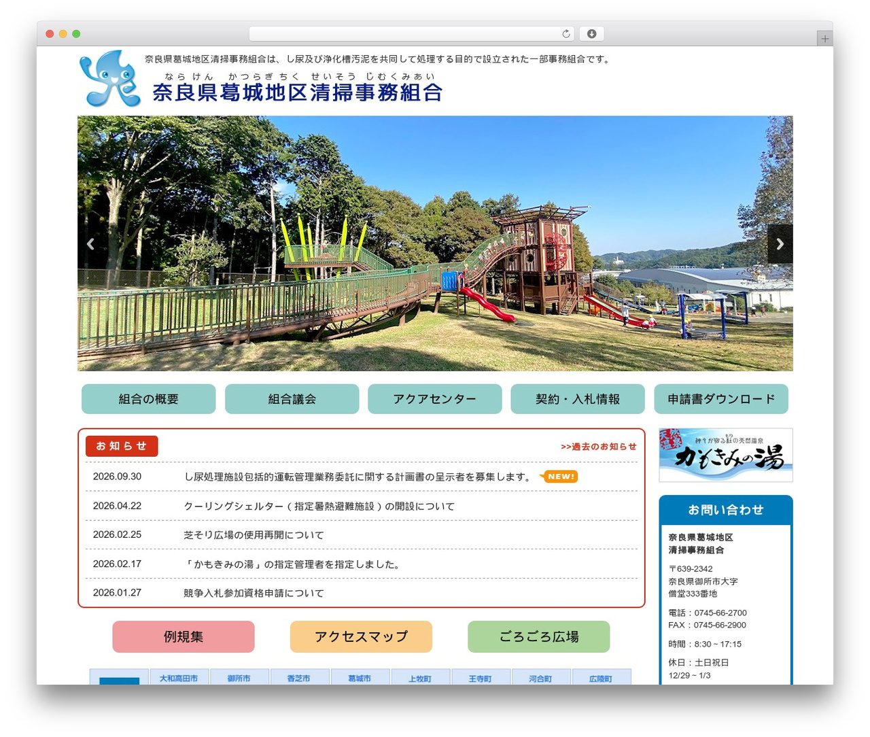Open the 葛城市 tab
Screen dimensions: 870x737
[360, 677]
